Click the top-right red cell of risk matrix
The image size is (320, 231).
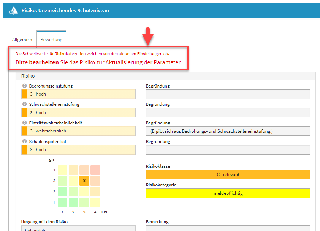(x=95, y=170)
